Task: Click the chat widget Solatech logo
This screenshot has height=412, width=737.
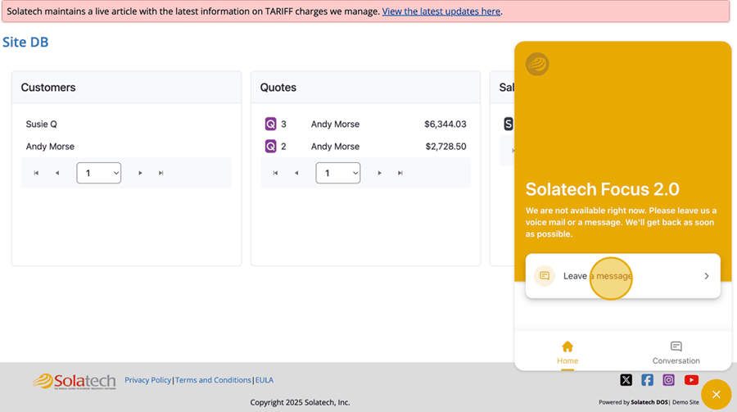Action: (x=537, y=64)
